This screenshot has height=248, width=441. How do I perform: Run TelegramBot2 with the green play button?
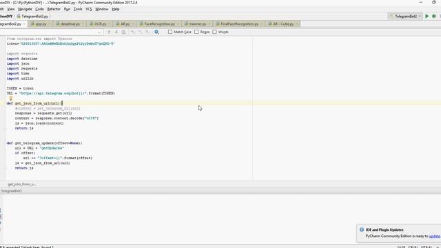[427, 17]
